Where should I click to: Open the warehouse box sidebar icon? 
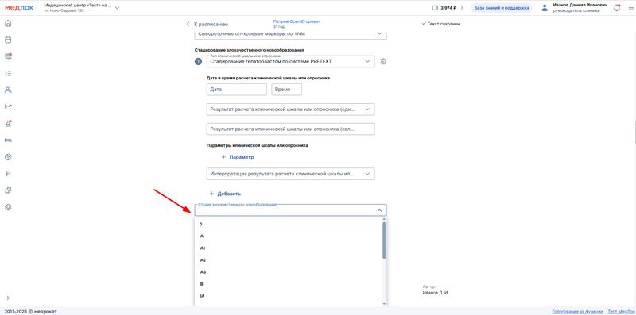8,156
